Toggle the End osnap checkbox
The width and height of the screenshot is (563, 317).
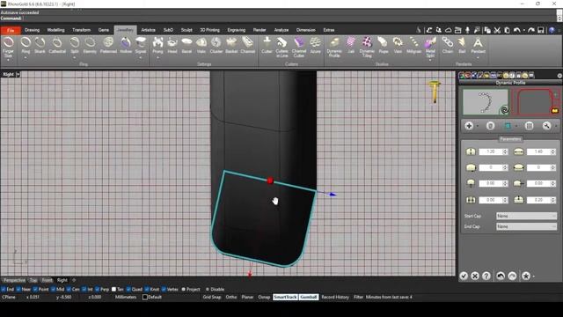(x=4, y=289)
